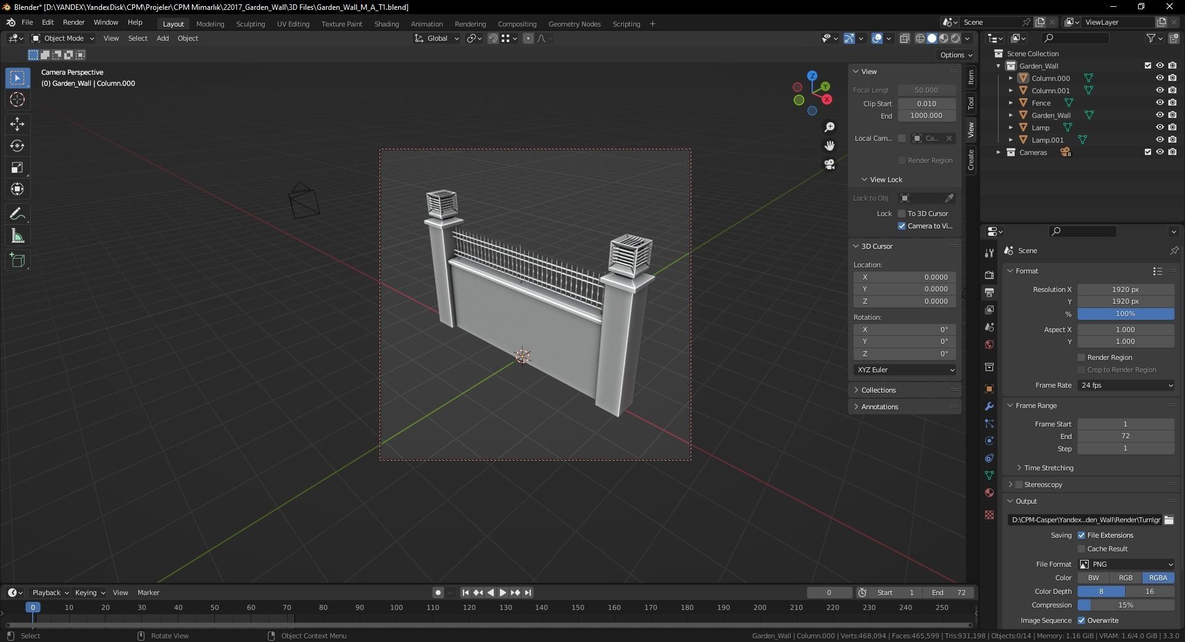Uncheck Camera to View lock
This screenshot has width=1185, height=642.
902,226
